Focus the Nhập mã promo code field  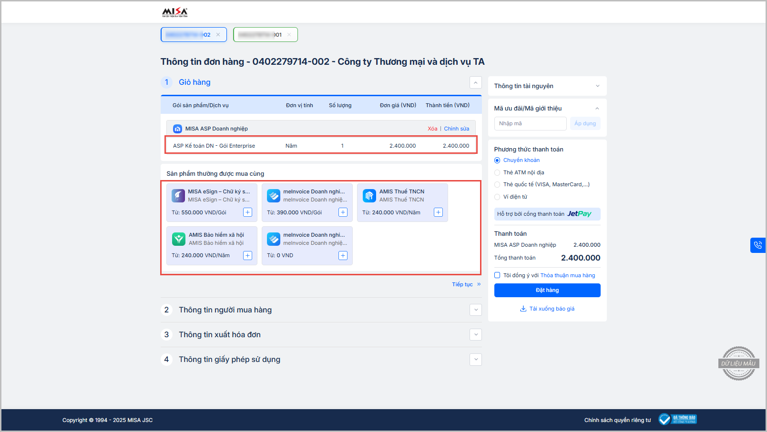(530, 124)
